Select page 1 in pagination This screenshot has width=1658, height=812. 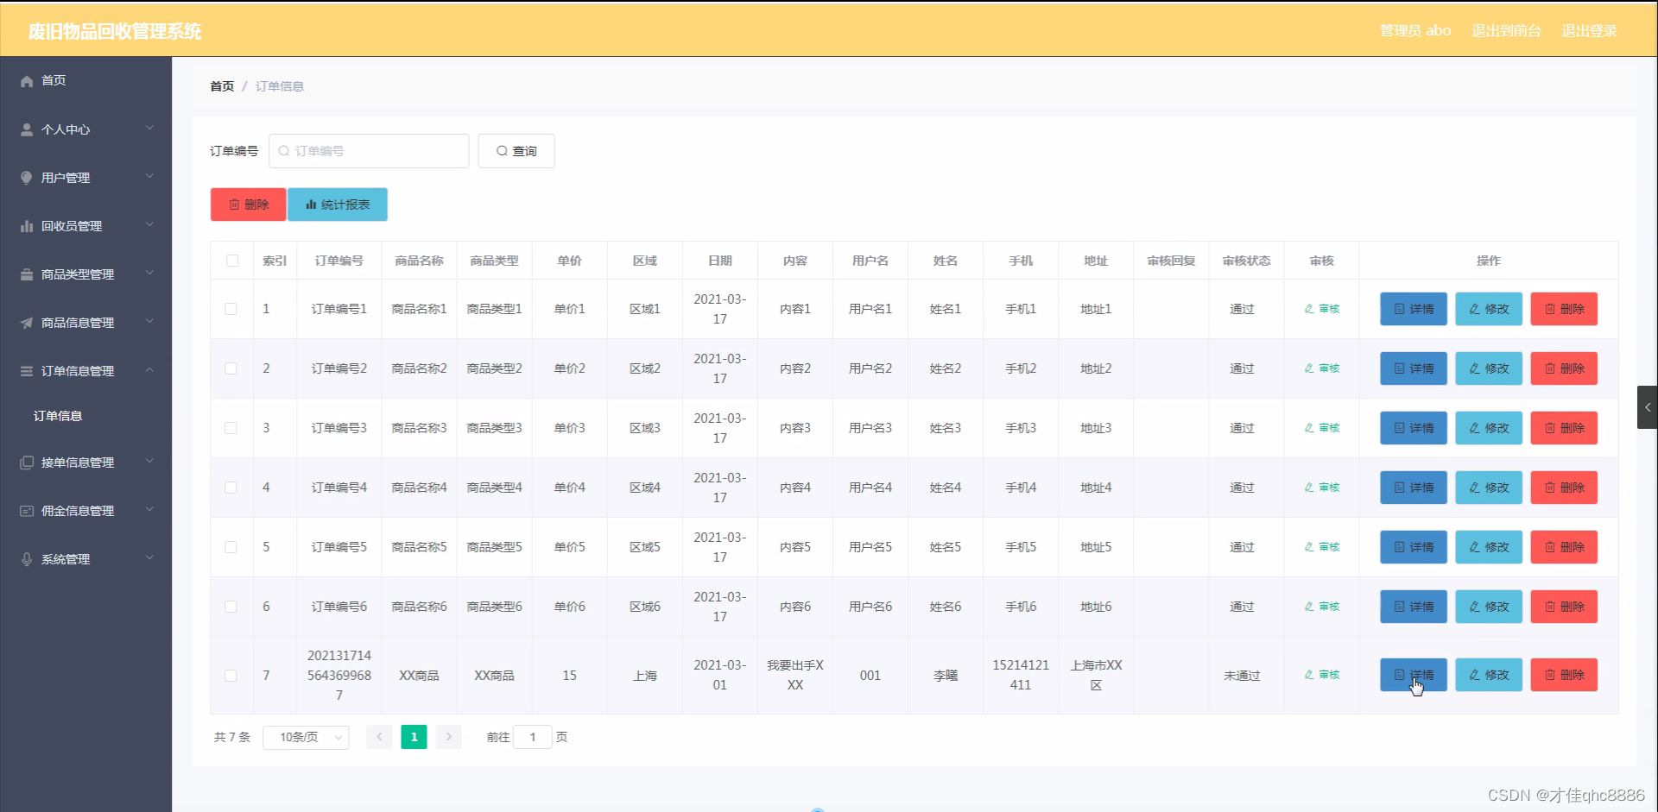414,737
